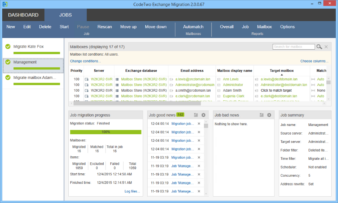
Task: Click the 142 good news badge
Action: click(180, 115)
